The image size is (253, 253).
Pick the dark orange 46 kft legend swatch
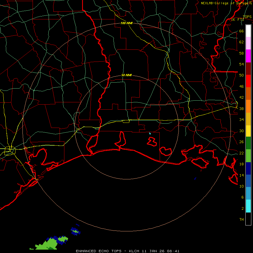tap(248, 93)
